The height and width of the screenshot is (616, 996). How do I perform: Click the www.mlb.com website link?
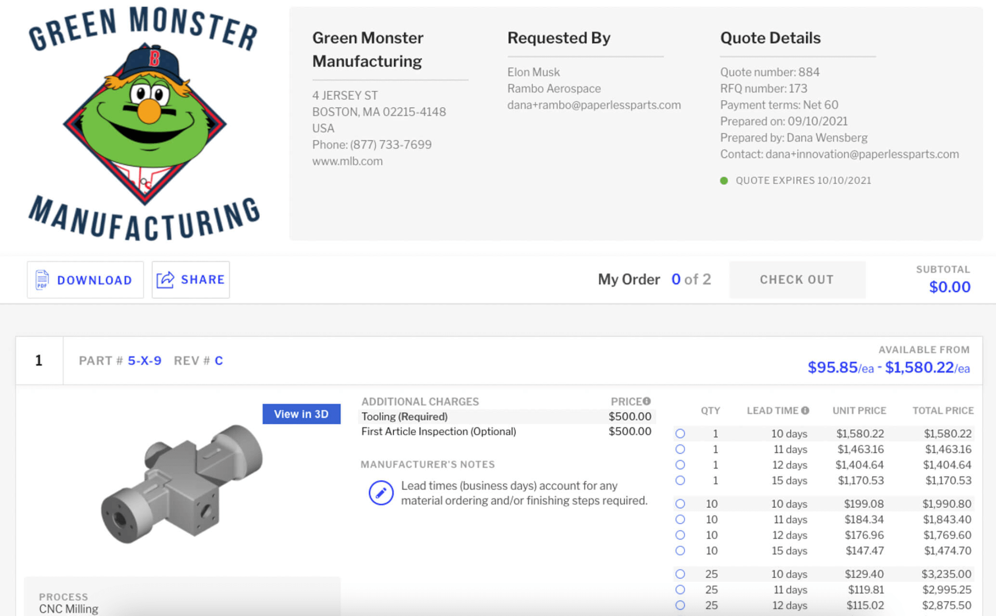tap(347, 161)
